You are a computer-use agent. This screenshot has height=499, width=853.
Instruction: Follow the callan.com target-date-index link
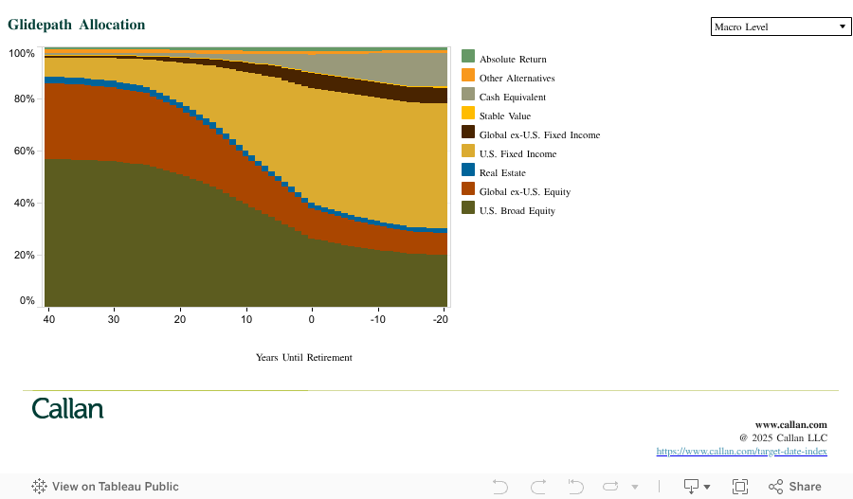(741, 452)
